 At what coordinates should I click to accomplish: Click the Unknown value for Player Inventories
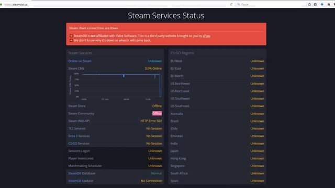pos(155,158)
